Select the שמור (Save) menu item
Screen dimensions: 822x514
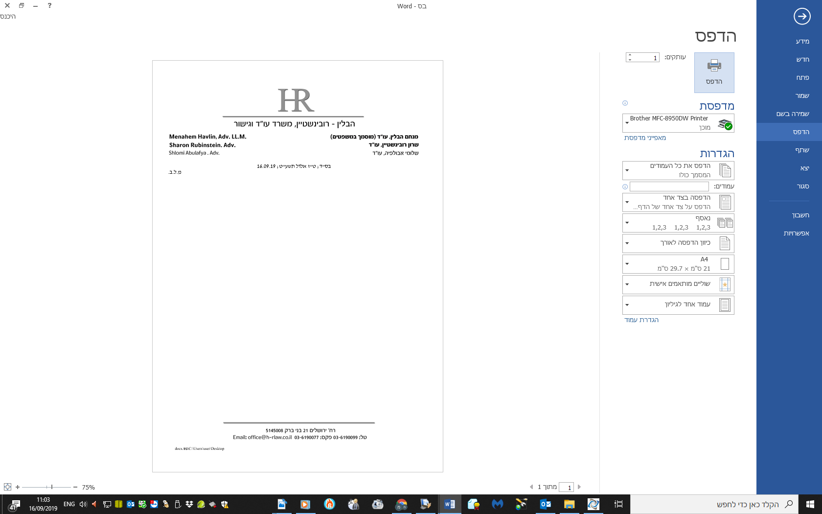(789, 96)
